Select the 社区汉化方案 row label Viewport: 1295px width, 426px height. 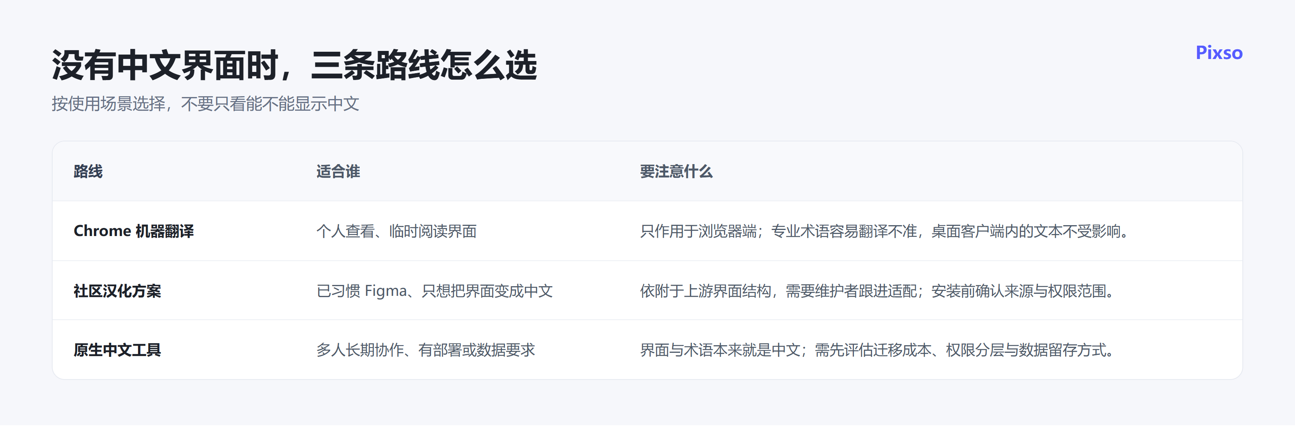117,291
